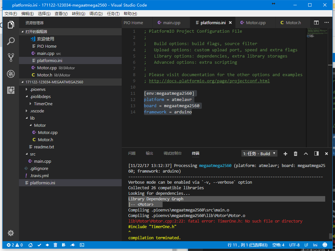Change encoding via UTF-8 indicator
This screenshot has height=251, width=335.
pos(294,245)
